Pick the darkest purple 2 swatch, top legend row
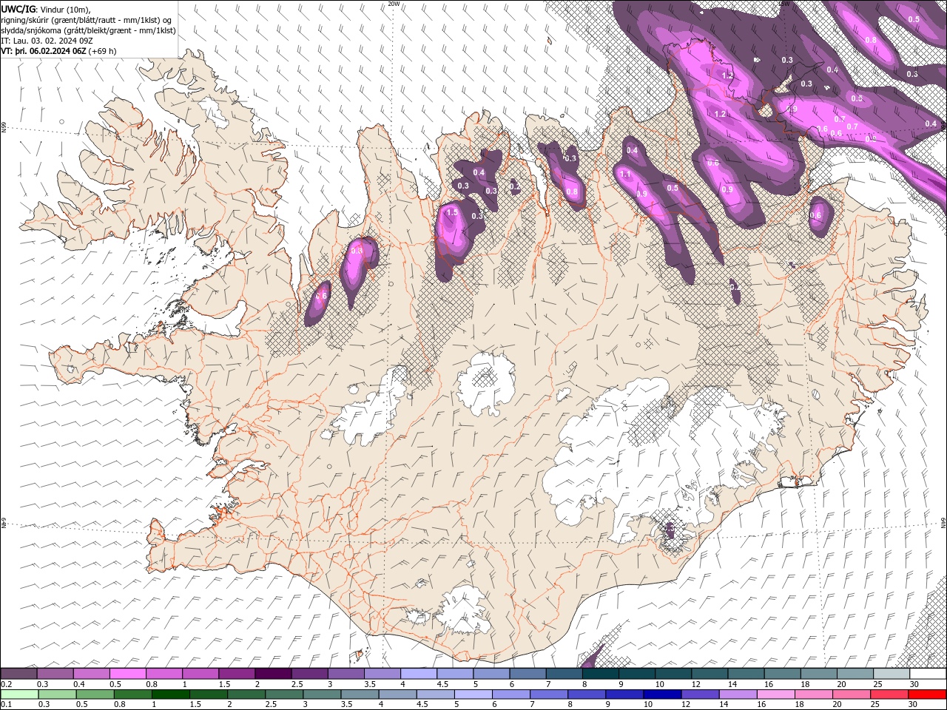The height and width of the screenshot is (710, 947). pos(273,673)
